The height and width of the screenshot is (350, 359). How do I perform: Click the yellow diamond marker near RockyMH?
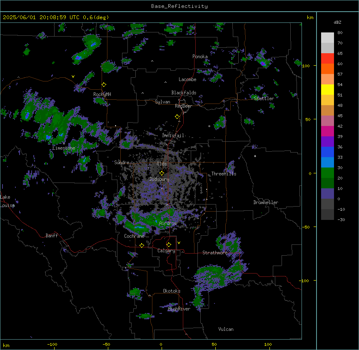pyautogui.click(x=104, y=85)
